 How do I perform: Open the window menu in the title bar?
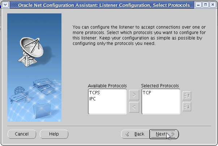(5, 5)
